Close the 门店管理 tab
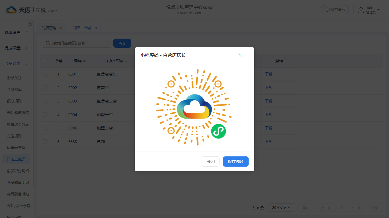This screenshot has width=389, height=218. (61, 28)
